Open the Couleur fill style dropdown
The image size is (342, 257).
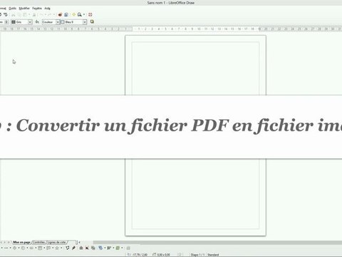58,22
